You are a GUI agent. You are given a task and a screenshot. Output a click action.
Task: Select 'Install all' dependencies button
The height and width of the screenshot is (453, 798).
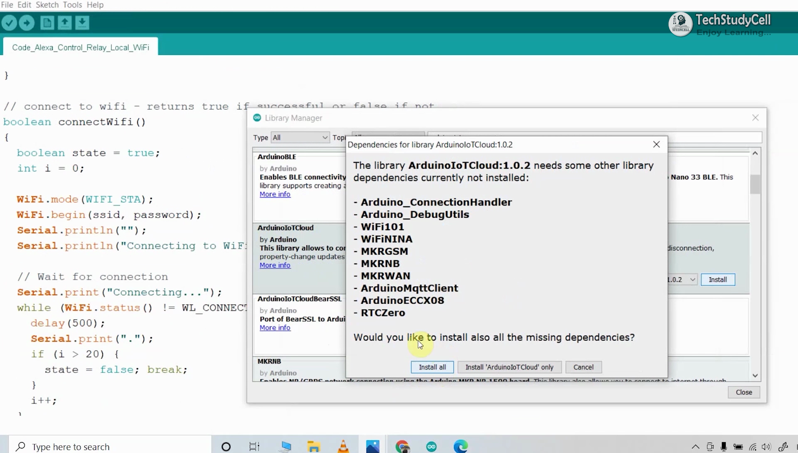pos(432,367)
